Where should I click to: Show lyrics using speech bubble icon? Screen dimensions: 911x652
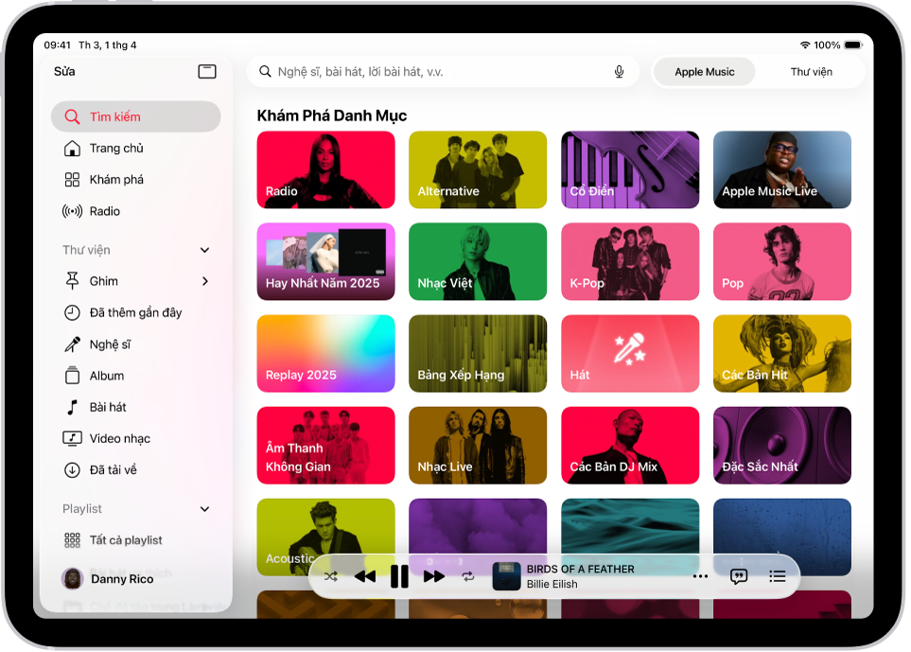coord(739,576)
